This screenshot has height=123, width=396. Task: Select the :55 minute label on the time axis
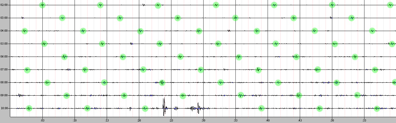point(364,120)
